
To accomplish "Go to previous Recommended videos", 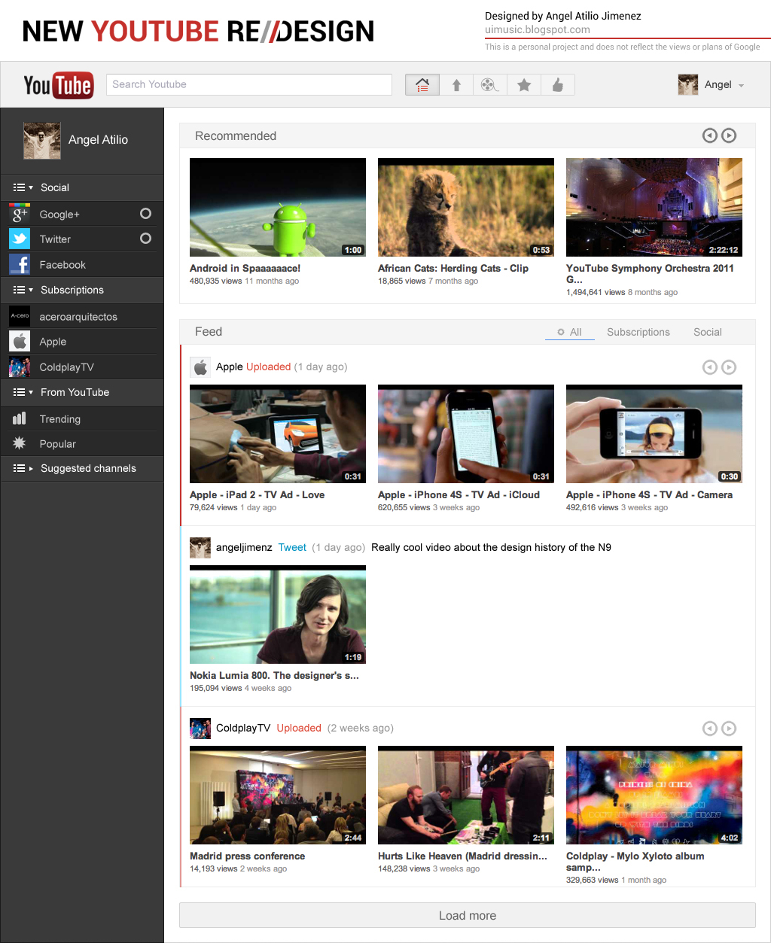I will (709, 135).
